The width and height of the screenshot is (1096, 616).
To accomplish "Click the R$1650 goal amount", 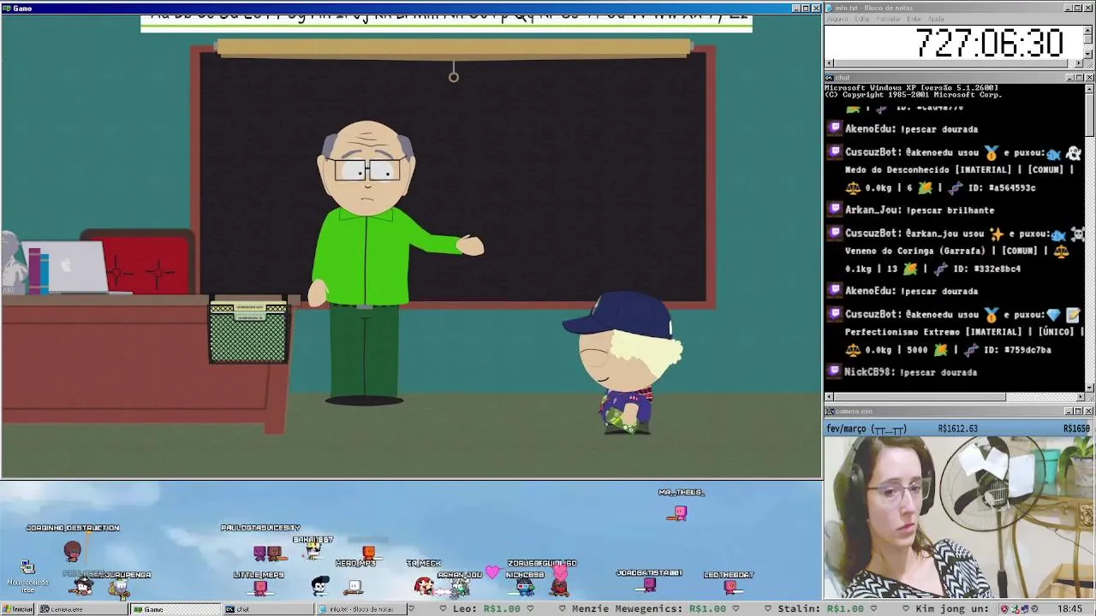I will 1076,429.
